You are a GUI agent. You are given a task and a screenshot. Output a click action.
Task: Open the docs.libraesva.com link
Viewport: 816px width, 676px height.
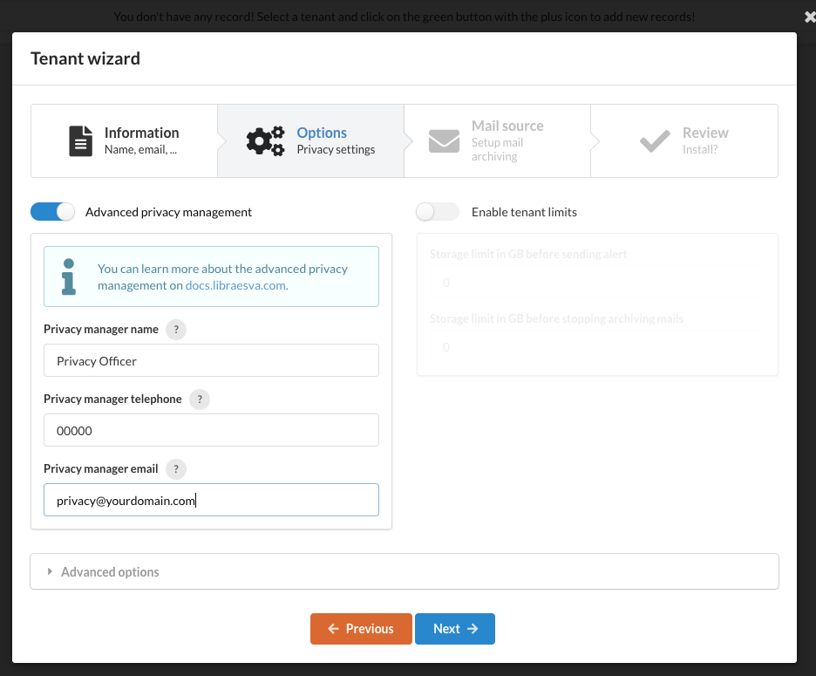click(235, 285)
